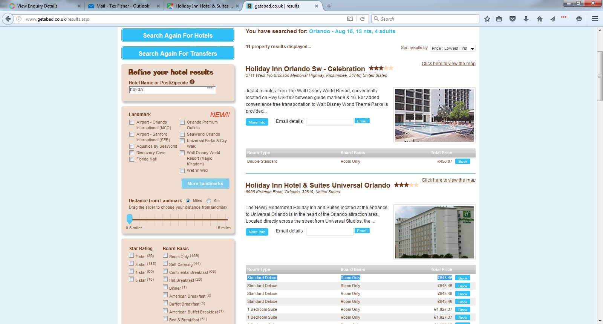The width and height of the screenshot is (603, 324).
Task: Open More Info for Holiday Inn Universal Orlando
Action: pyautogui.click(x=257, y=232)
